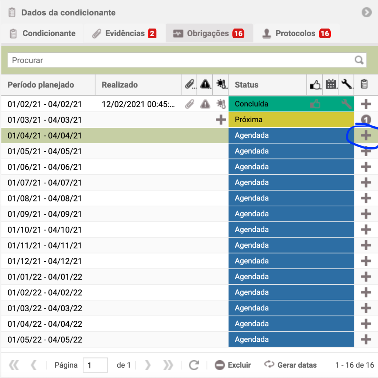This screenshot has height=378, width=378.
Task: Select the Obrigações tab
Action: click(209, 33)
